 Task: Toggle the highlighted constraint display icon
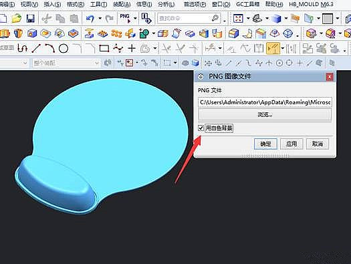[x=273, y=48]
